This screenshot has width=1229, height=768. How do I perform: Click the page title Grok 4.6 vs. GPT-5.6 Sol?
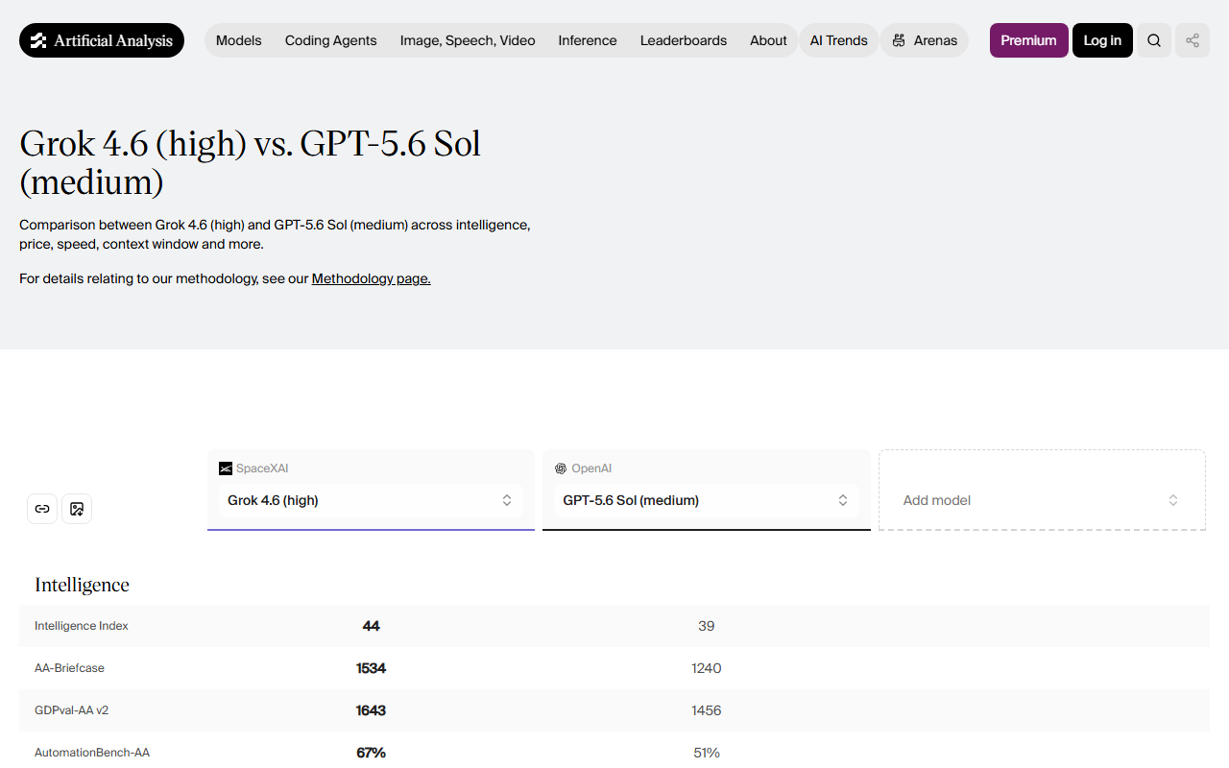click(x=250, y=162)
